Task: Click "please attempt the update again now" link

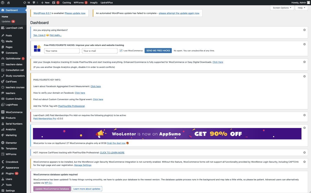Action: pyautogui.click(x=179, y=13)
